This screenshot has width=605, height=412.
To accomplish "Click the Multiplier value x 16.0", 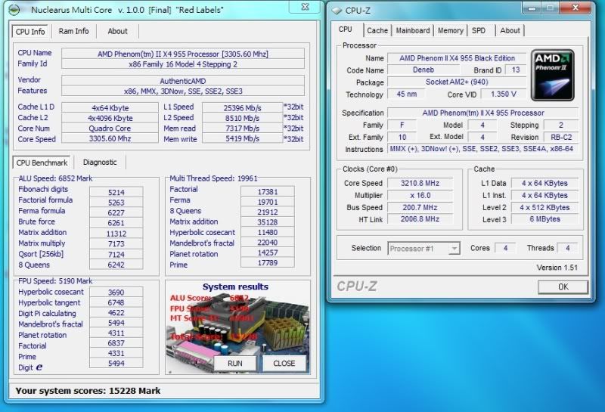I will point(420,195).
